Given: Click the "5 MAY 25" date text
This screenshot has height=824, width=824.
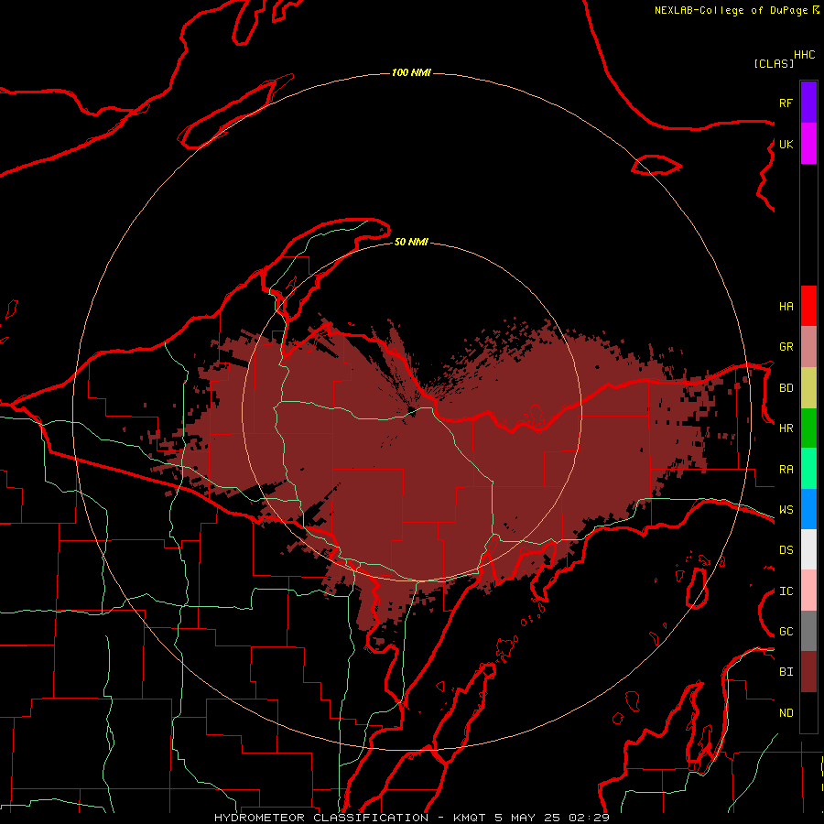Looking at the screenshot, I should 527,818.
